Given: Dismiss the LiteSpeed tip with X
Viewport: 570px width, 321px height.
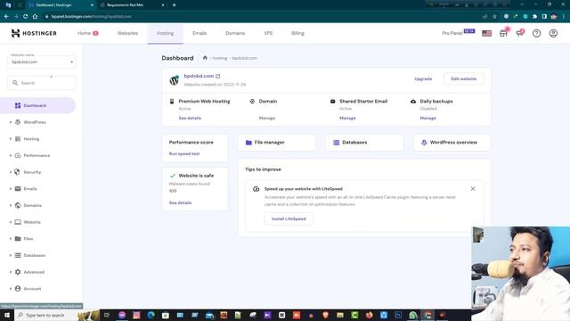Looking at the screenshot, I should [x=473, y=188].
